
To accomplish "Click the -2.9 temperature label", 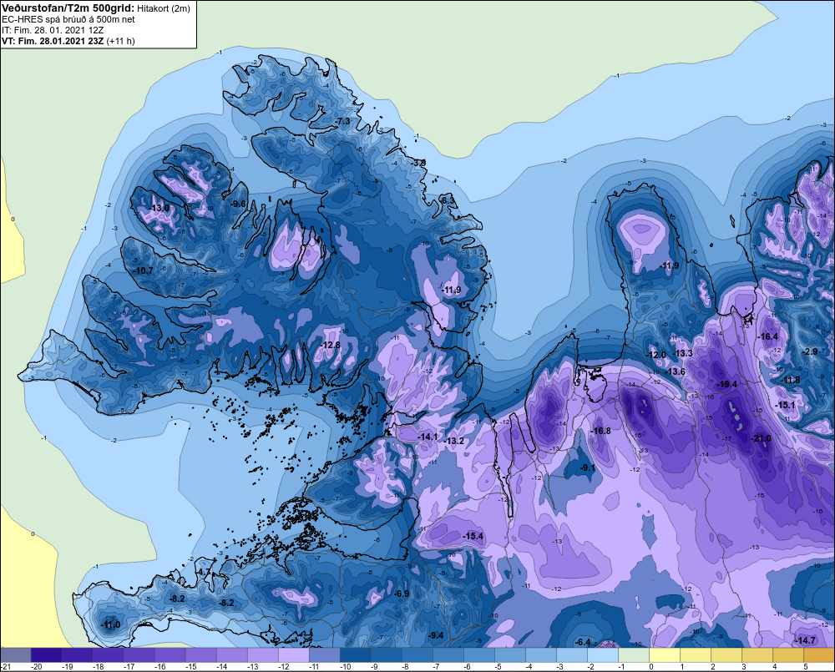I will 810,351.
